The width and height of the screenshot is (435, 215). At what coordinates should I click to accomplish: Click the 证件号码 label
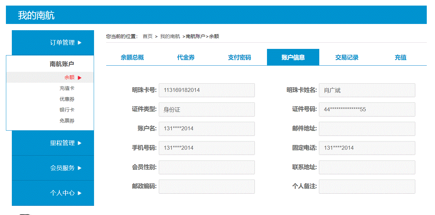coord(304,109)
